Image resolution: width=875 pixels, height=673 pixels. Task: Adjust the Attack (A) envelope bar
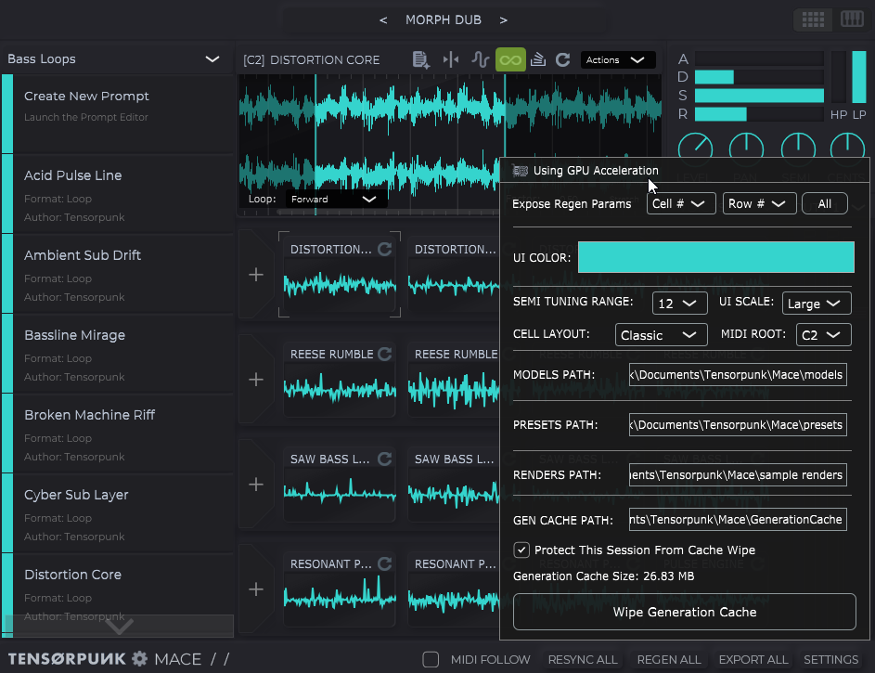point(759,58)
